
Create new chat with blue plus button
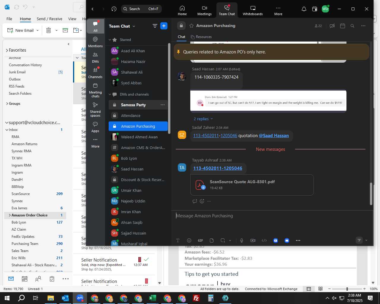point(164,26)
